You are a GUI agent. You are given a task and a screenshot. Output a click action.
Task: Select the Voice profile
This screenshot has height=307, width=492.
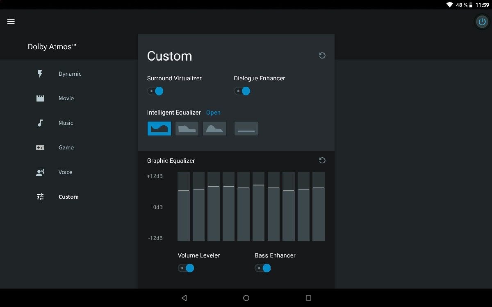tap(65, 172)
